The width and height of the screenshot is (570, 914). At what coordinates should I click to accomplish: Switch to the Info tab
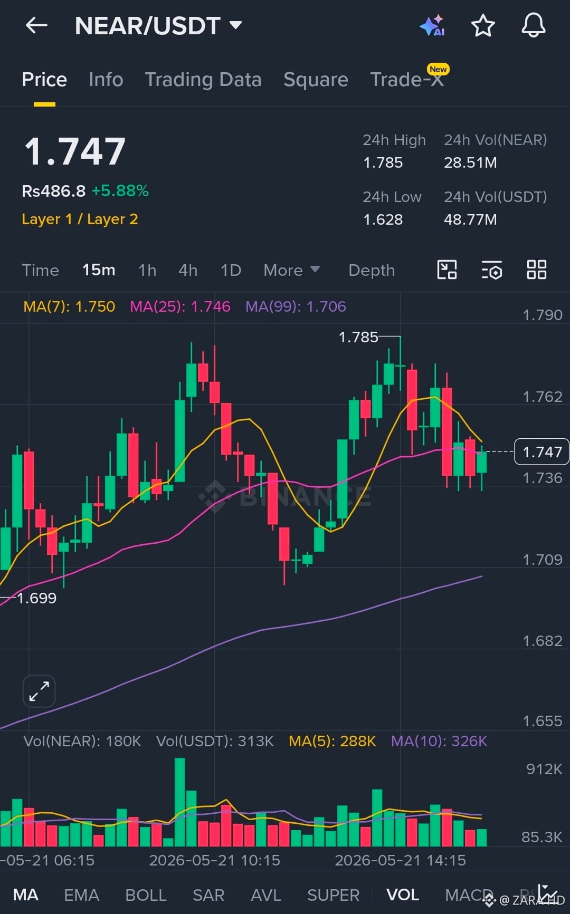tap(106, 80)
